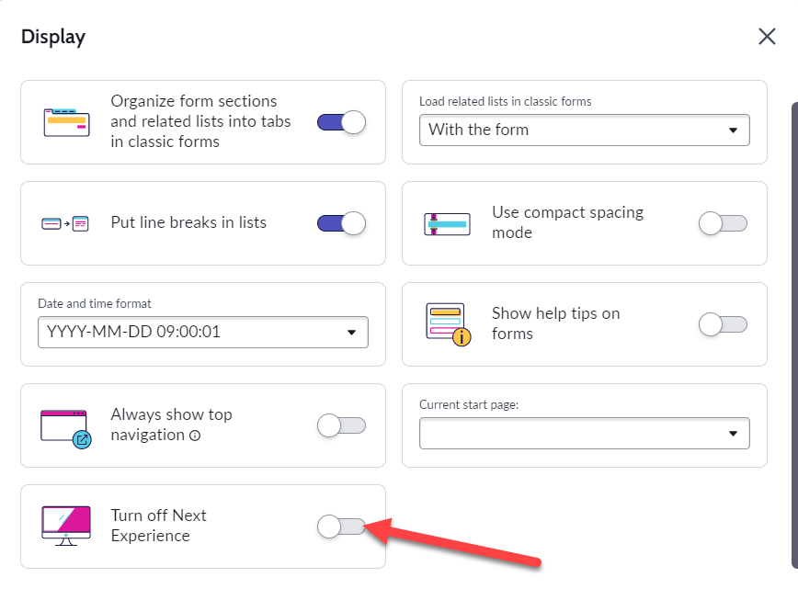This screenshot has width=798, height=589.
Task: Click the line breaks in lists icon
Action: point(65,223)
